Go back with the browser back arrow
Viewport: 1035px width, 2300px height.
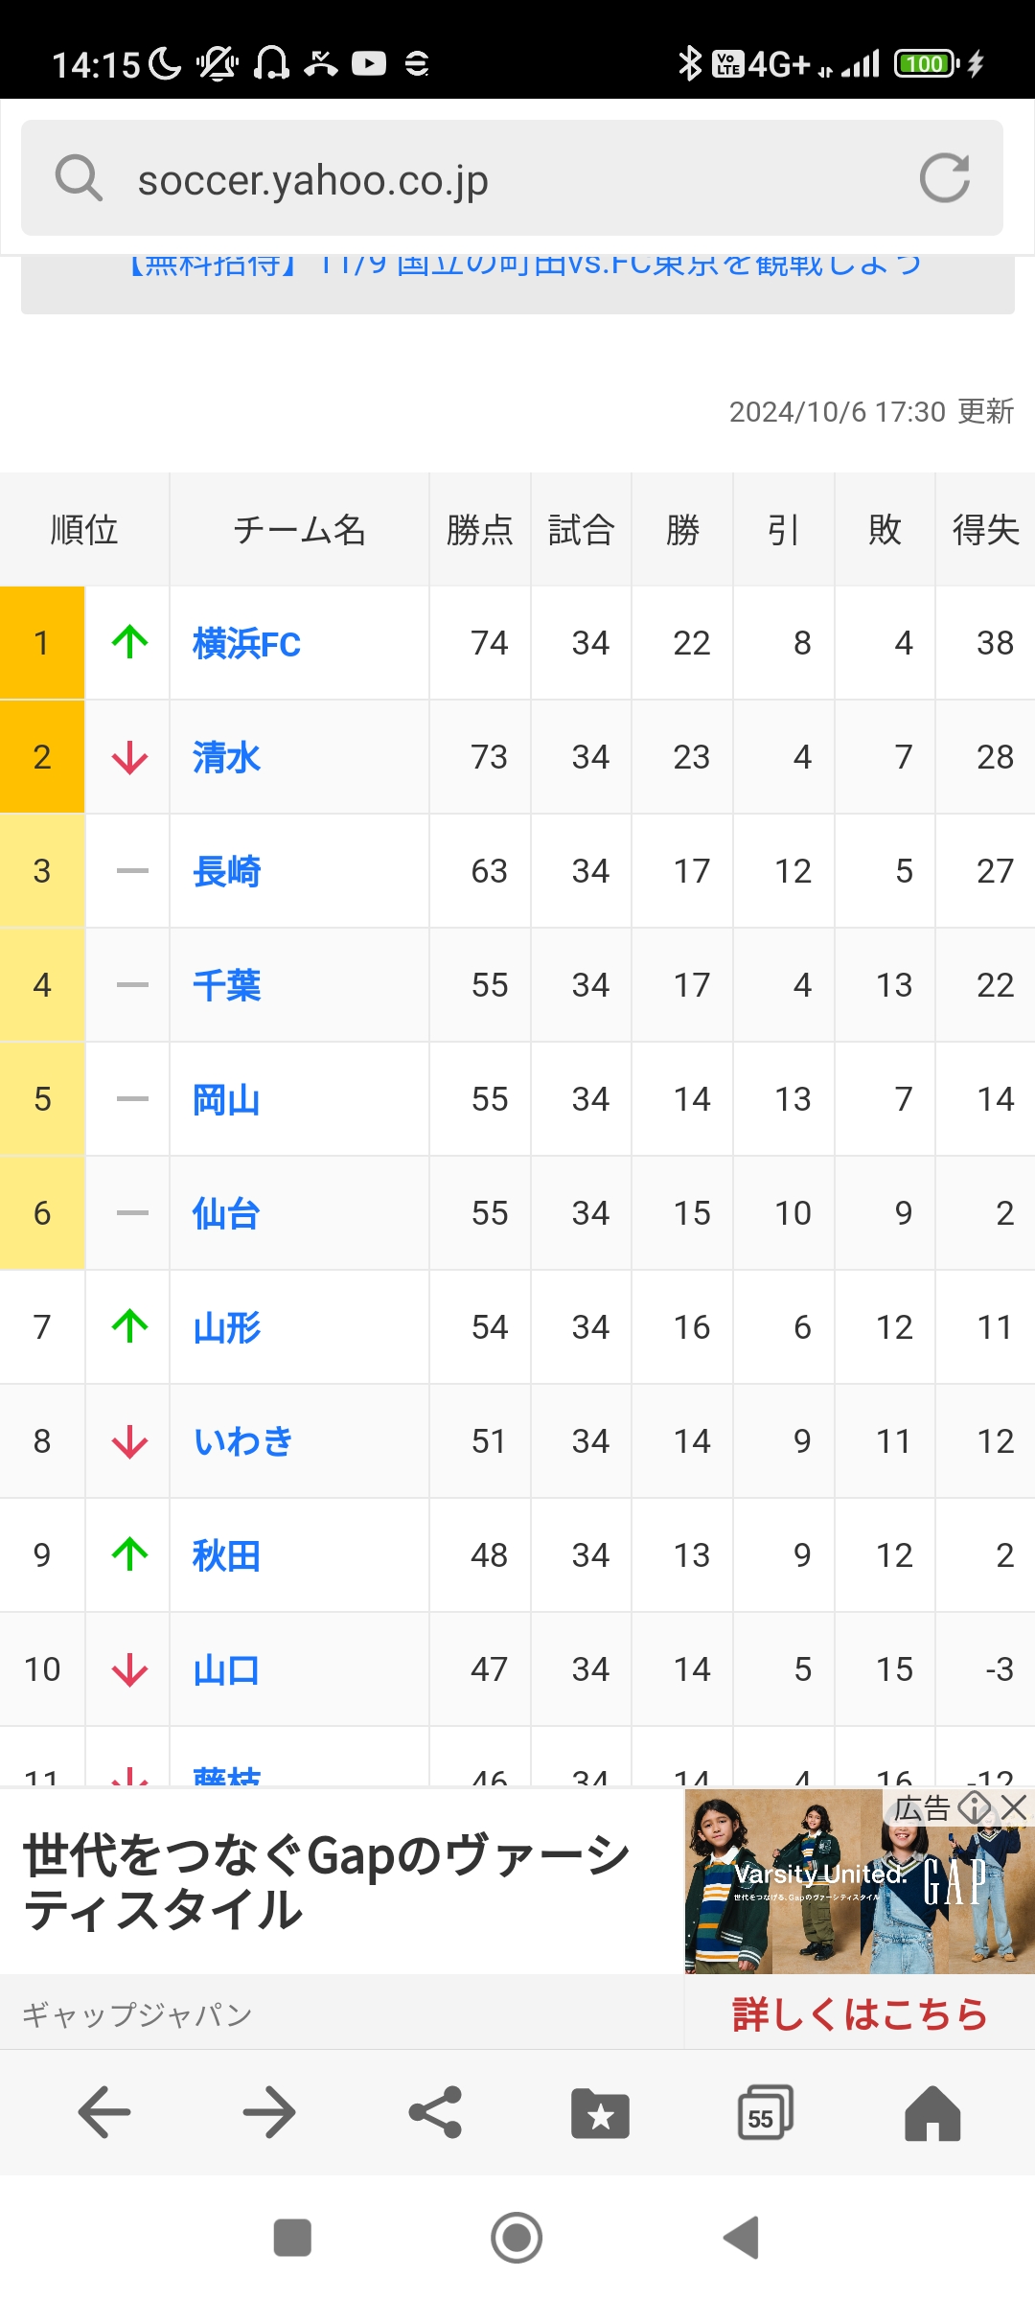pos(104,2112)
